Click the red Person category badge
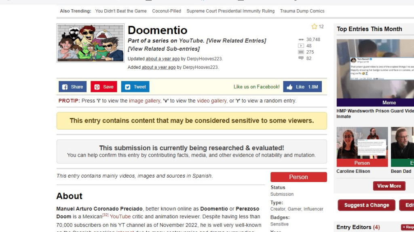This screenshot has width=414, height=232. pyautogui.click(x=298, y=177)
